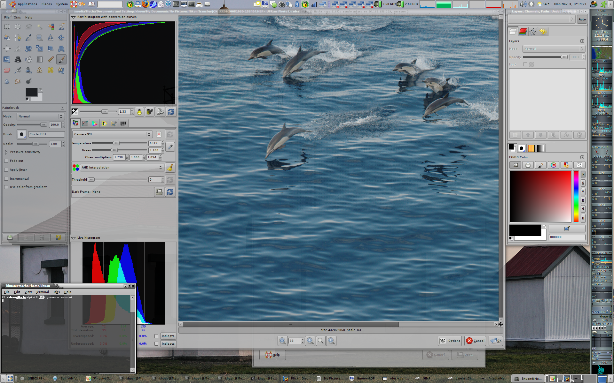614x383 pixels.
Task: Open the AHD interpolation dropdown
Action: point(122,168)
